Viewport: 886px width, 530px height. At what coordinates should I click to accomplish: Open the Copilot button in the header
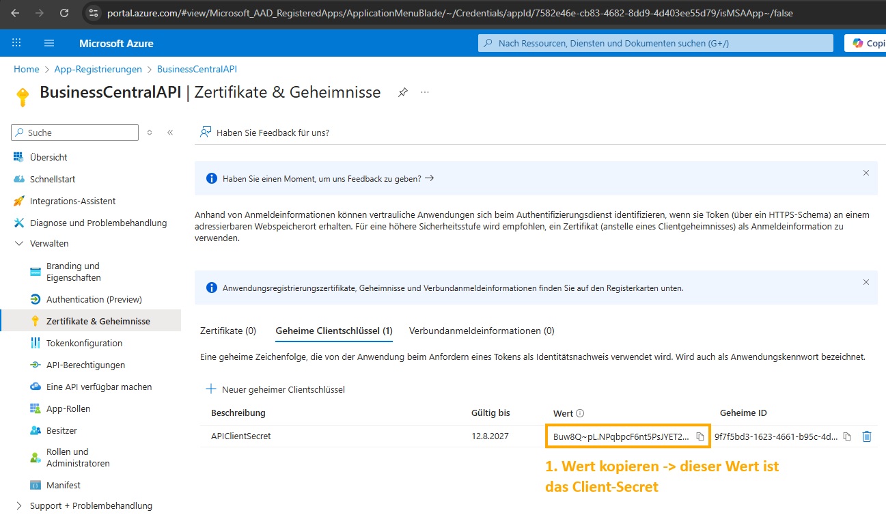(866, 43)
